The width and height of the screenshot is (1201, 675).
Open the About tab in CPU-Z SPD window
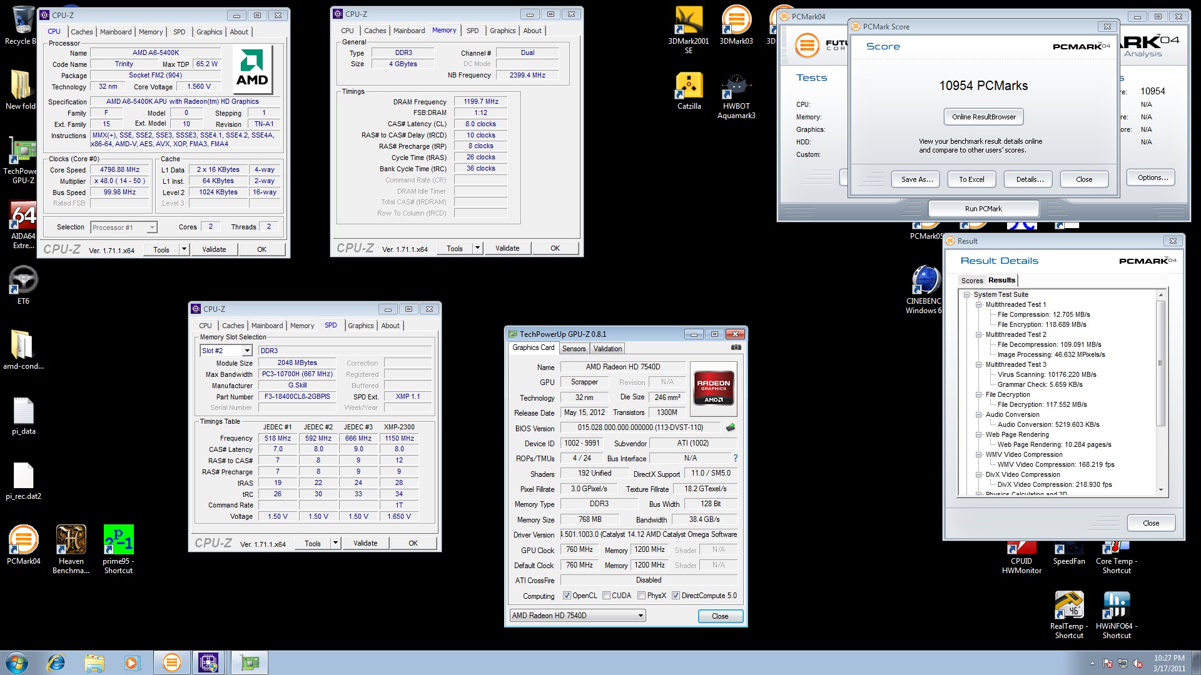tap(390, 326)
